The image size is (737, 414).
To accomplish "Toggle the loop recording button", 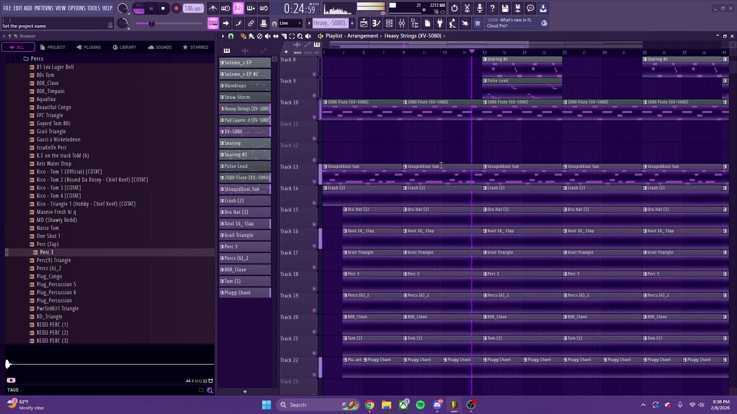I will 264,9.
